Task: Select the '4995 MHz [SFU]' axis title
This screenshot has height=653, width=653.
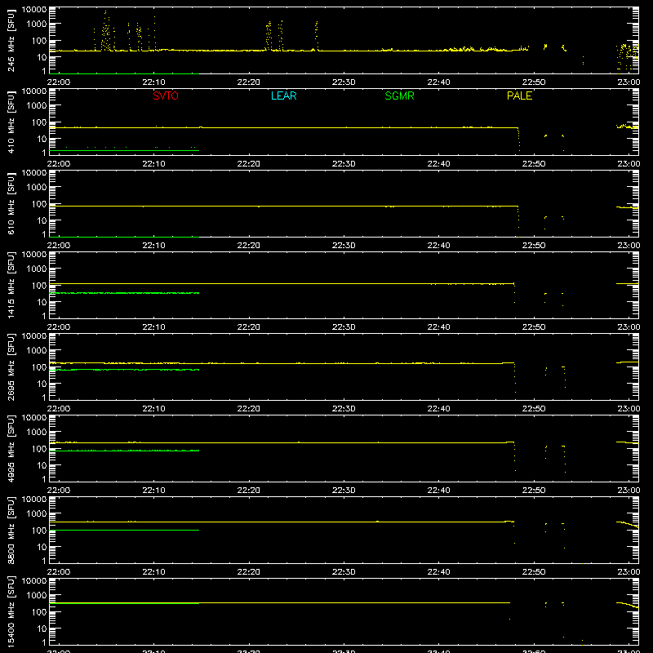Action: tap(11, 448)
